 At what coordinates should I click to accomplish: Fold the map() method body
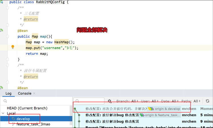click(8, 36)
